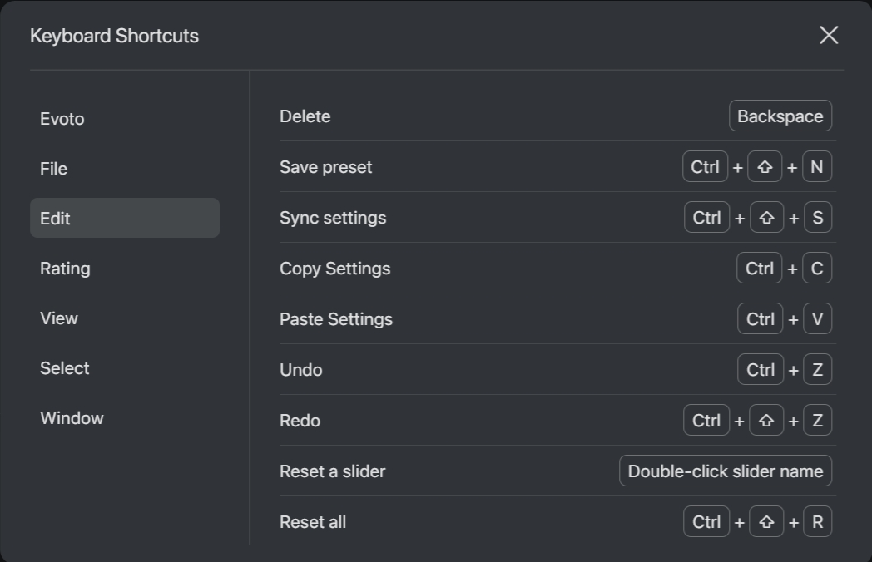Viewport: 872px width, 562px height.
Task: Select the Edit category in sidebar
Action: (x=125, y=219)
